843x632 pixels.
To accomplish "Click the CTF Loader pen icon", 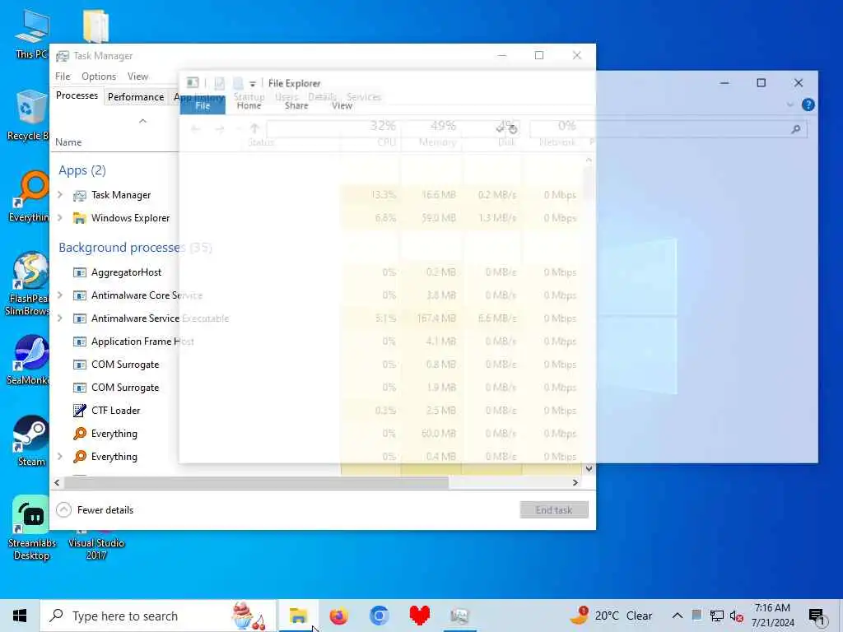I will [80, 411].
